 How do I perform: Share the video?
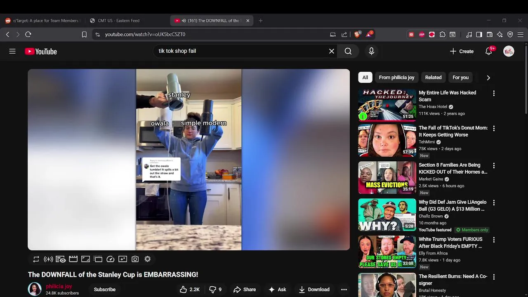(245, 290)
